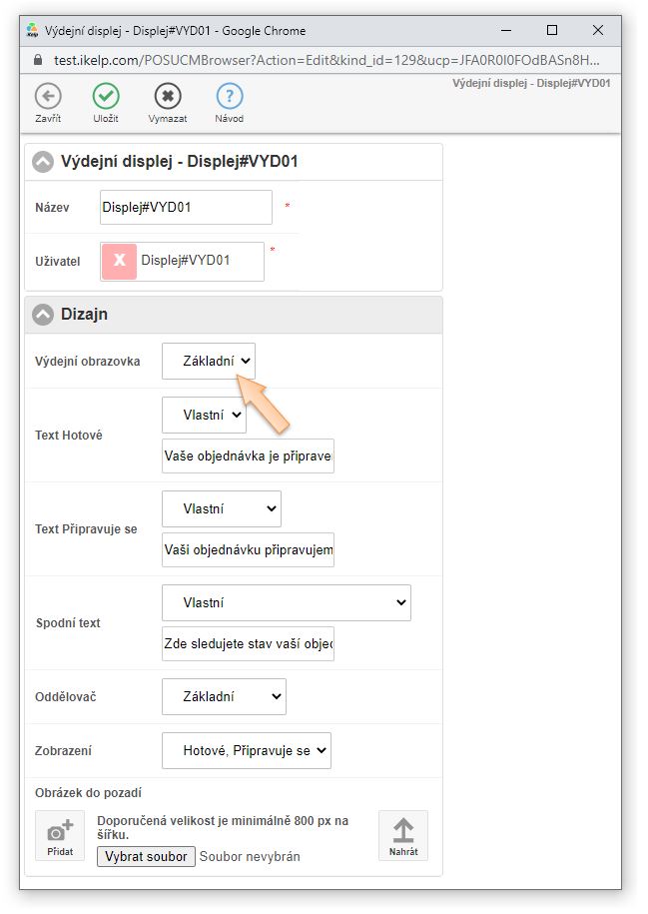Collapse the Dizajn section
The image size is (648, 914).
(x=43, y=315)
